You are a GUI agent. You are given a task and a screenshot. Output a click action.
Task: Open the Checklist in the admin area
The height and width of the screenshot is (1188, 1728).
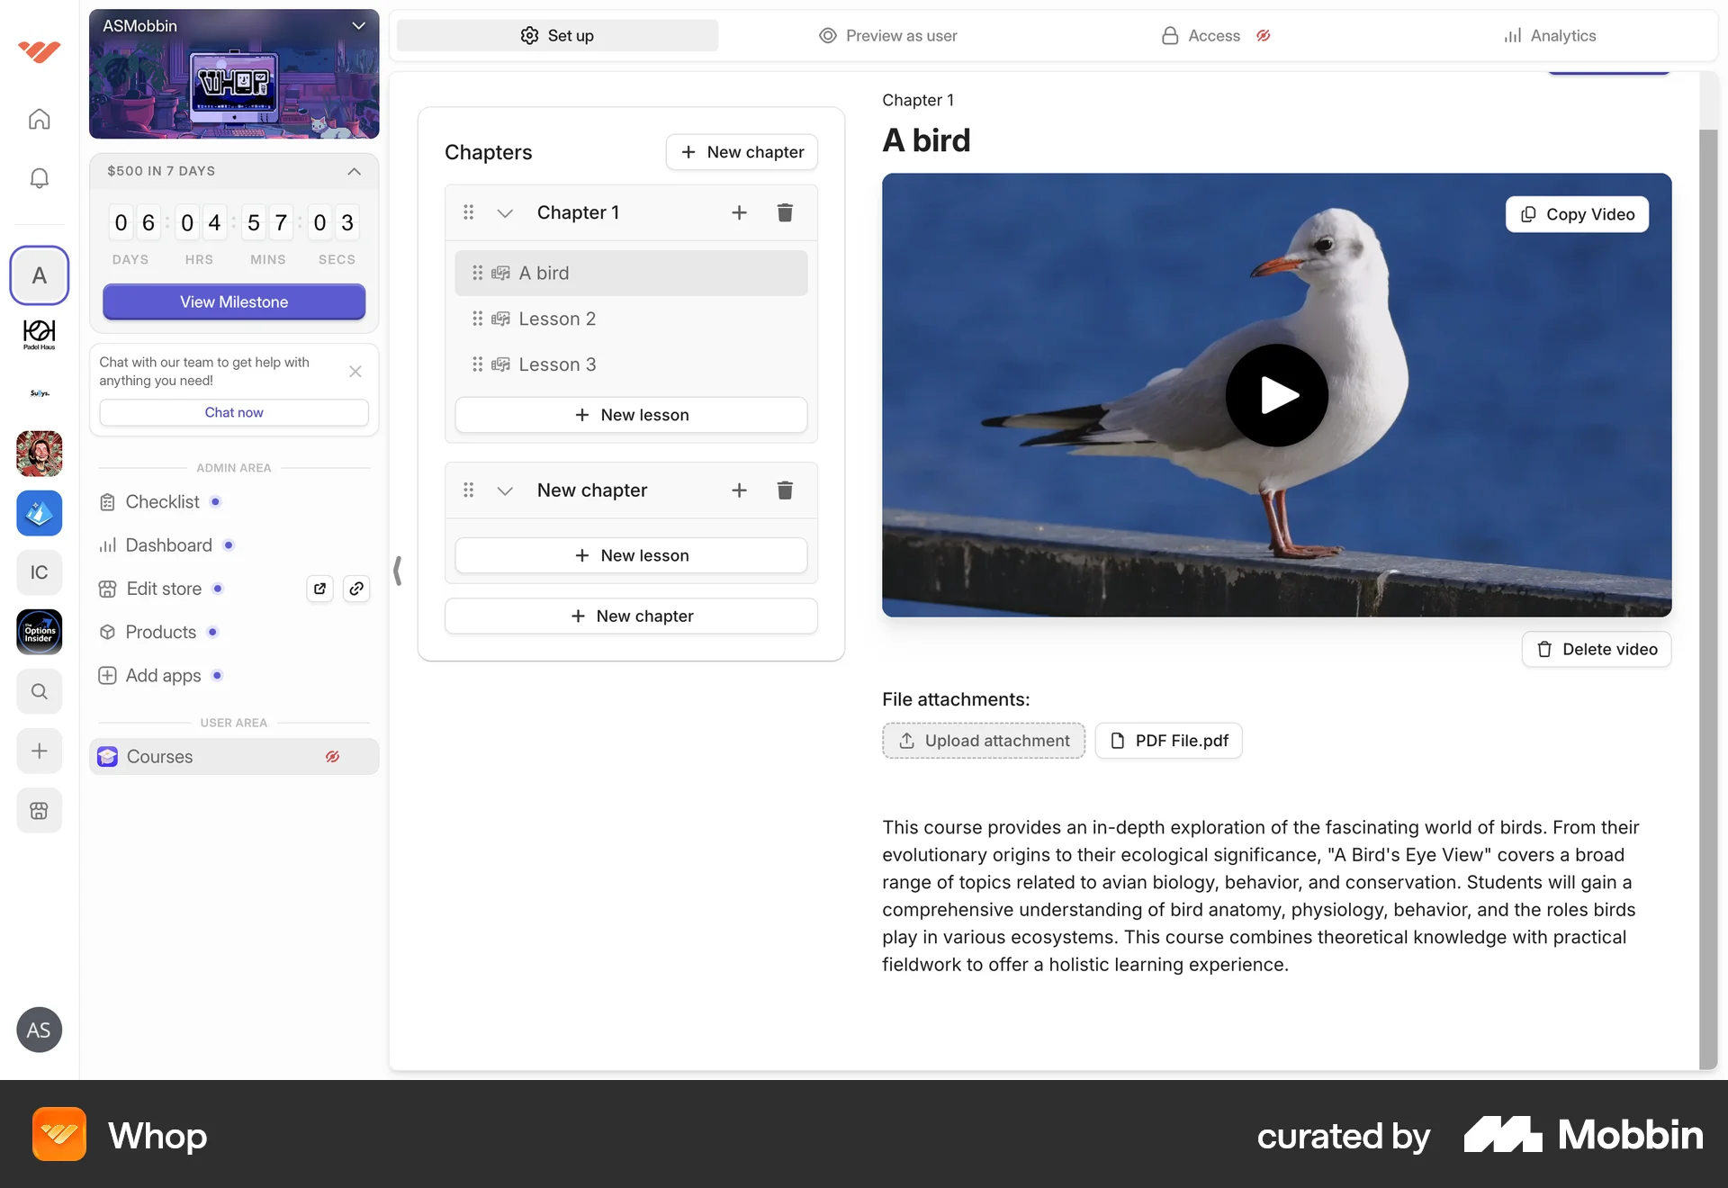pos(161,501)
